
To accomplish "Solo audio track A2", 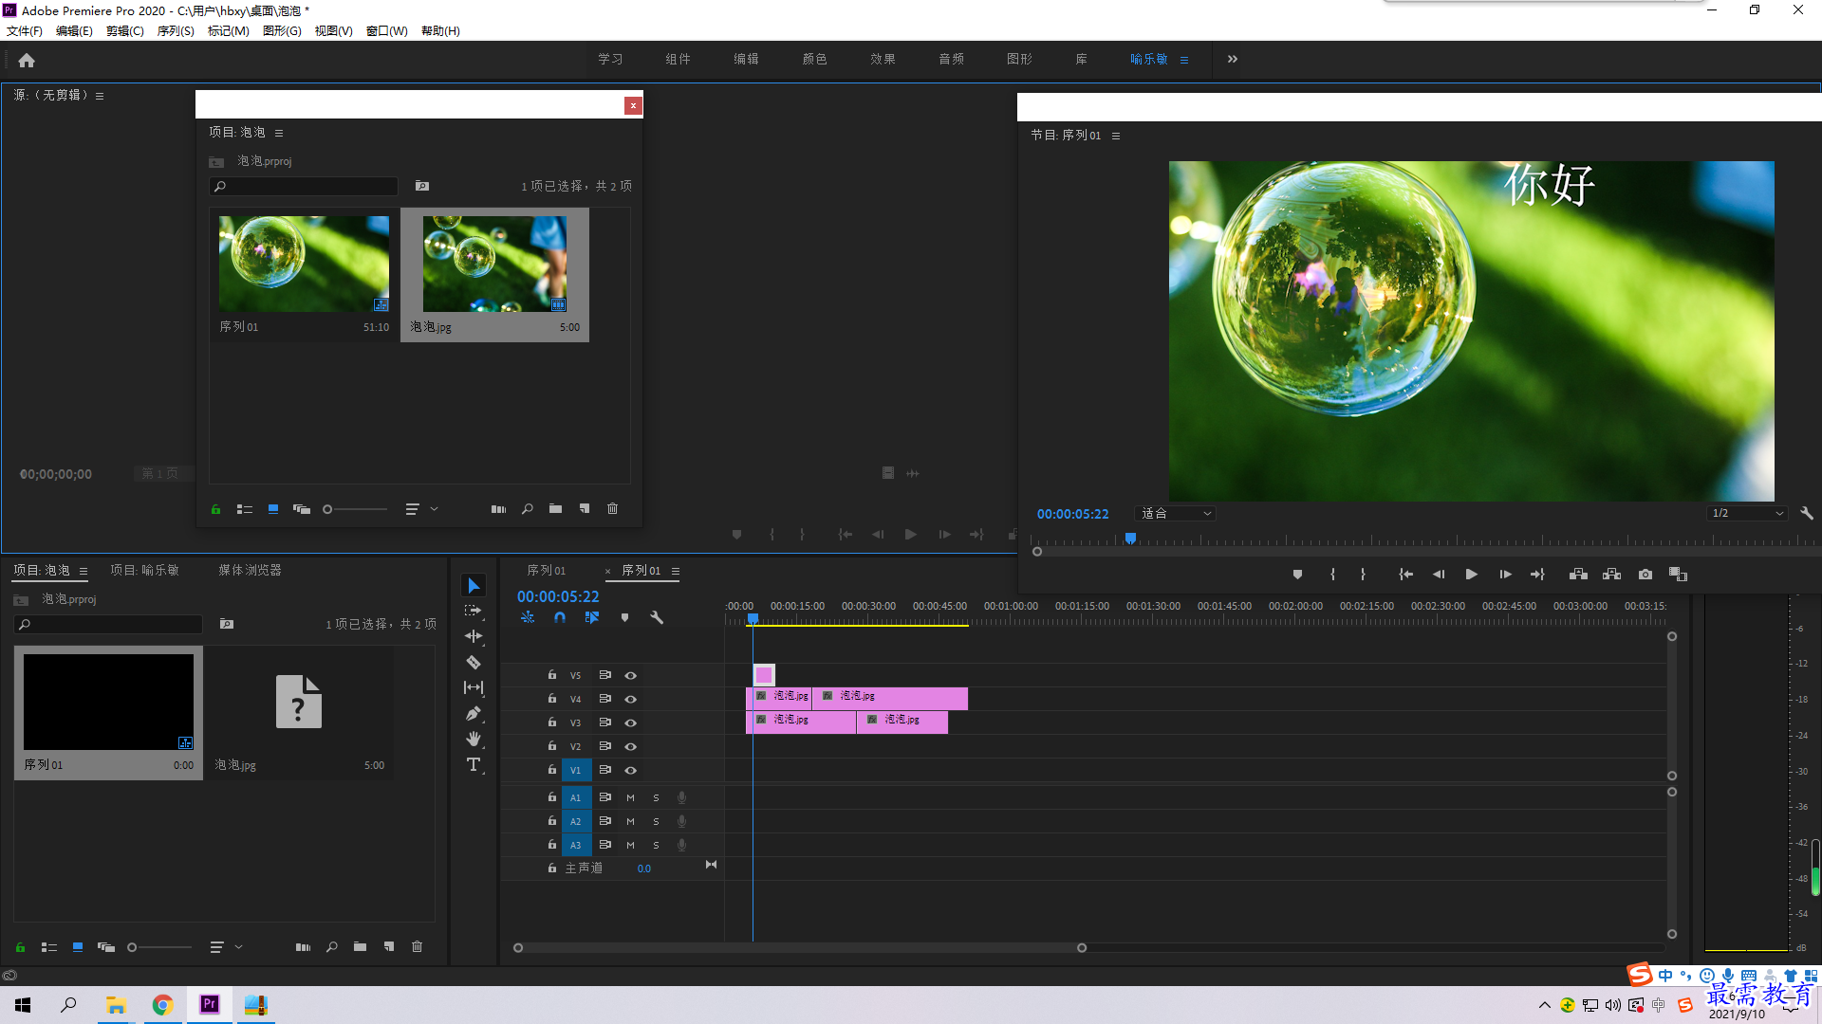I will (656, 822).
